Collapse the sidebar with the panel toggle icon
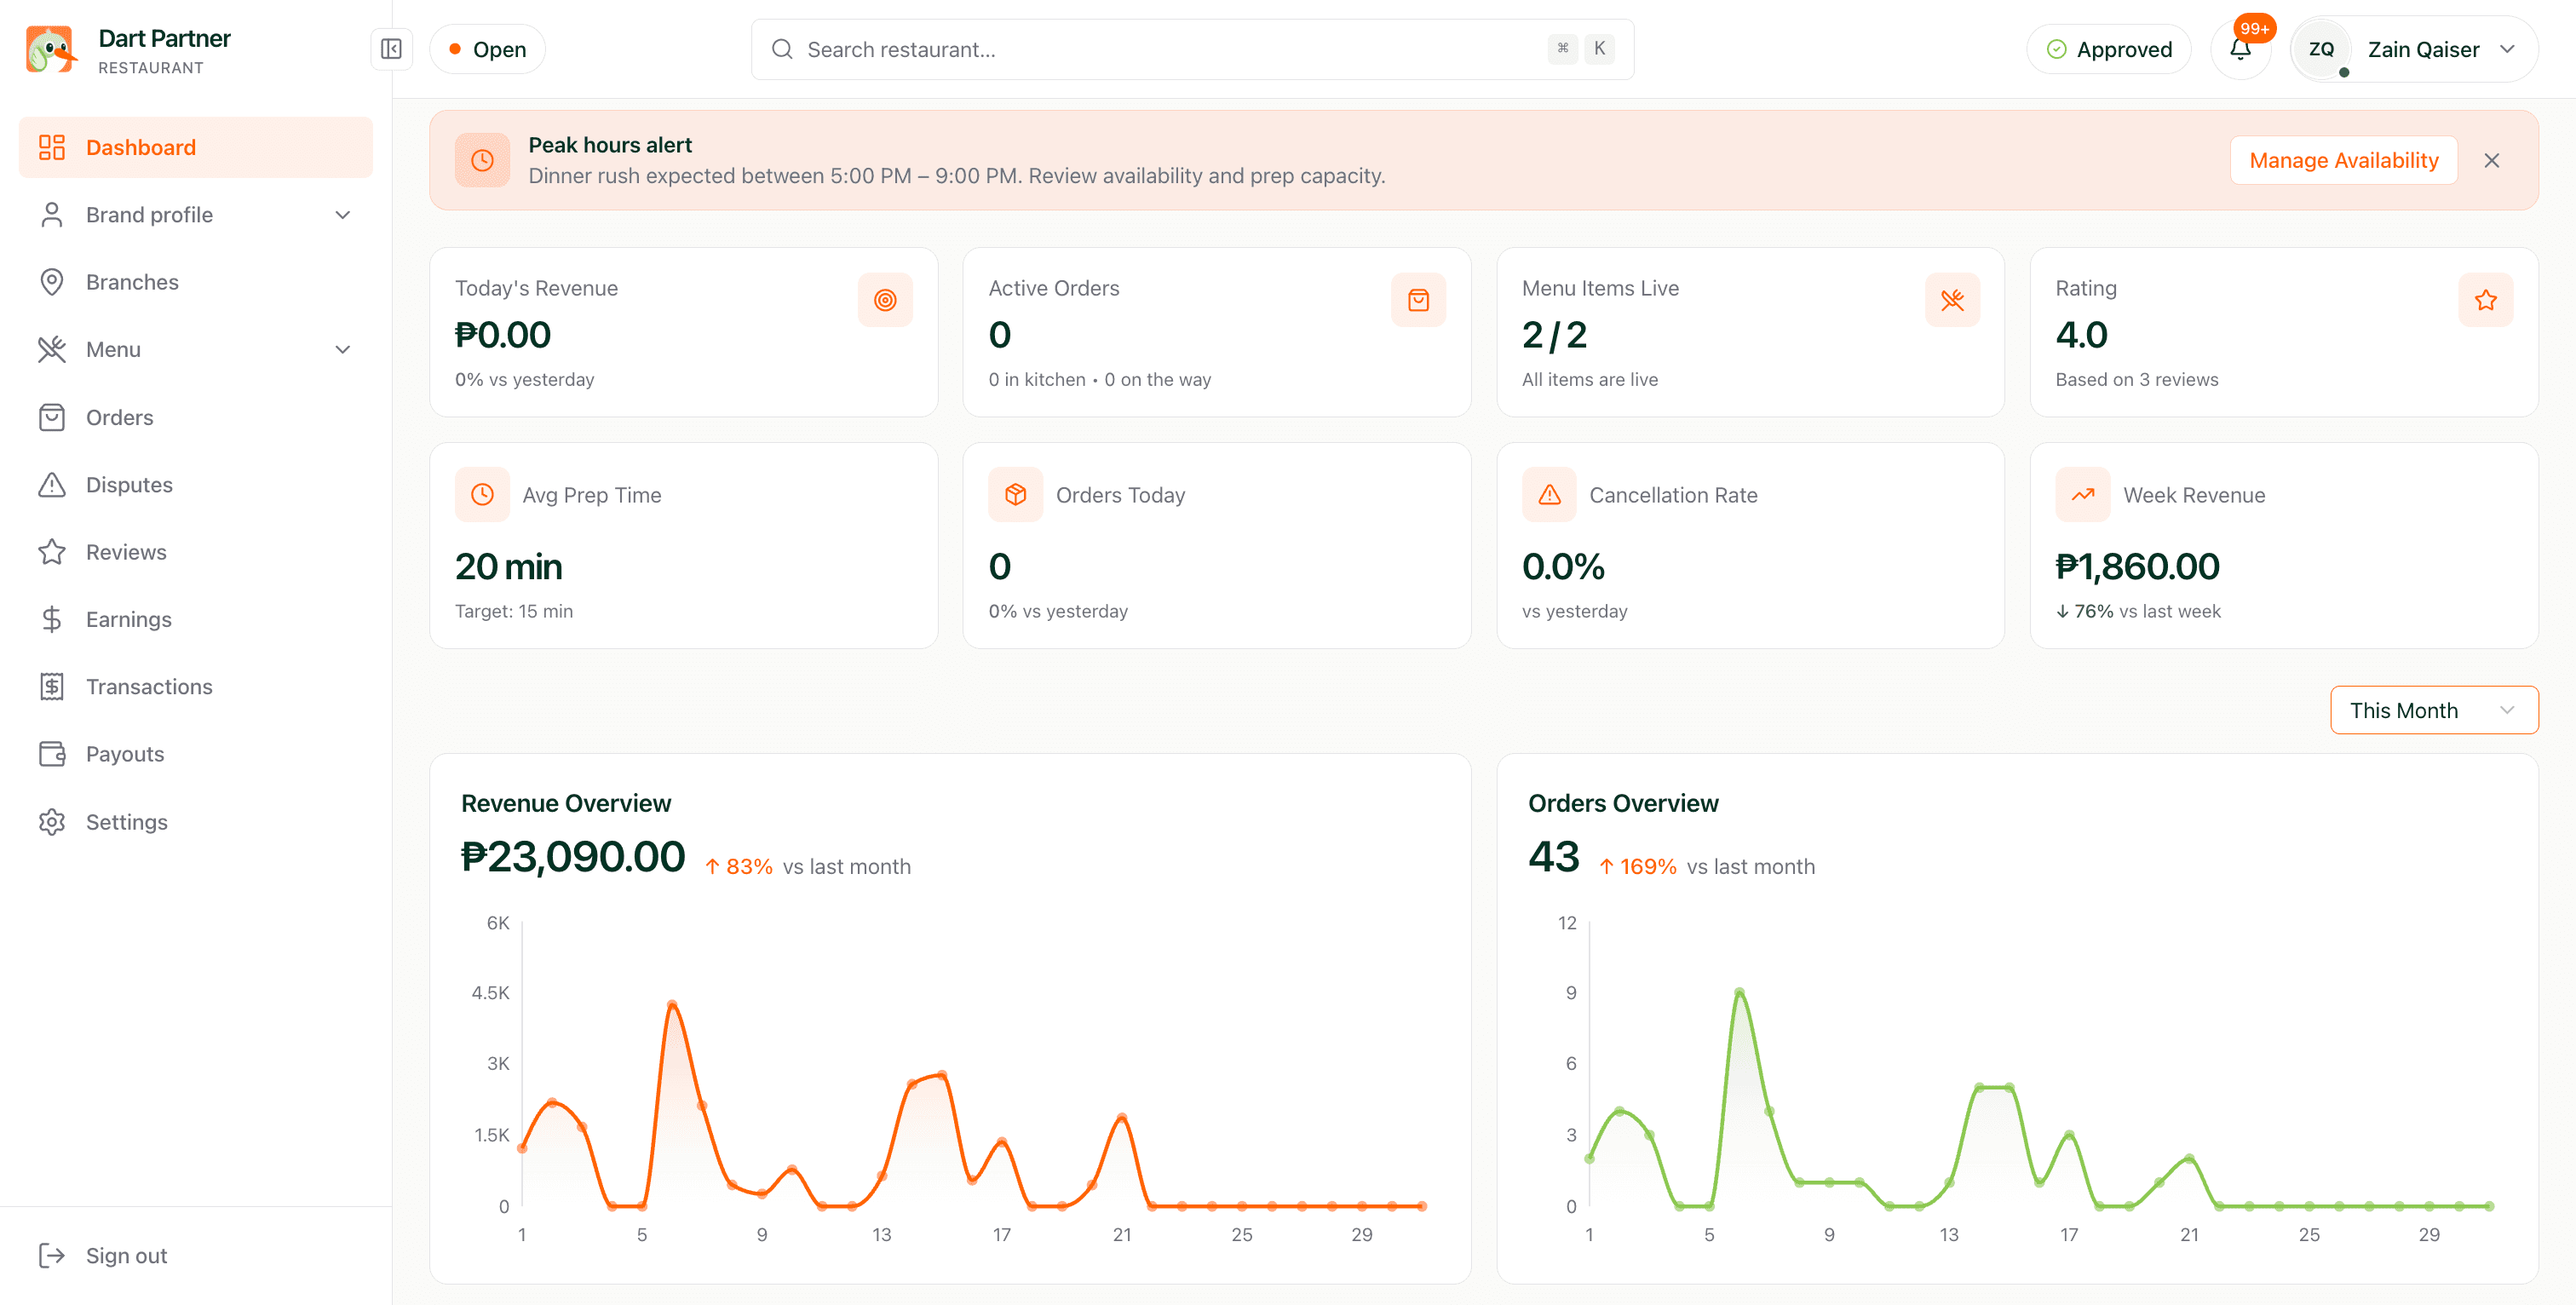The image size is (2576, 1305). point(391,49)
